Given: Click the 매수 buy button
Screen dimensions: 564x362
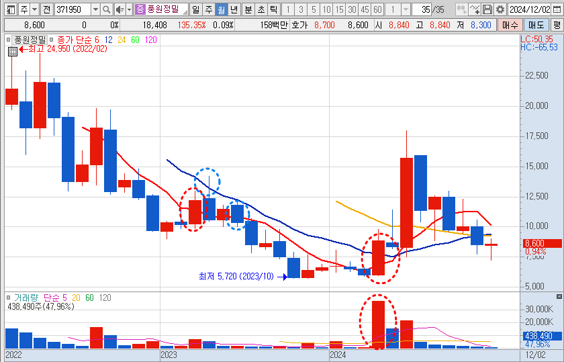Looking at the screenshot, I should pos(510,26).
